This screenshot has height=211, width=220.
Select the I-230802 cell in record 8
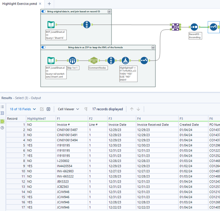72,161
